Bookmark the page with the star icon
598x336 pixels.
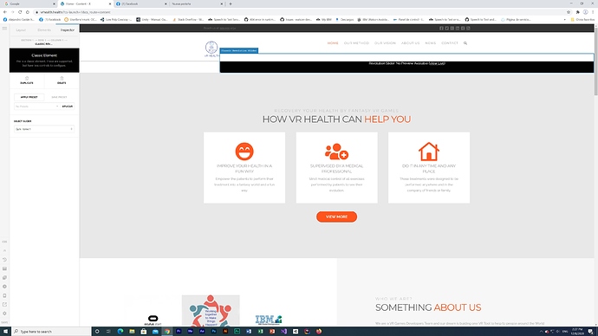click(569, 12)
